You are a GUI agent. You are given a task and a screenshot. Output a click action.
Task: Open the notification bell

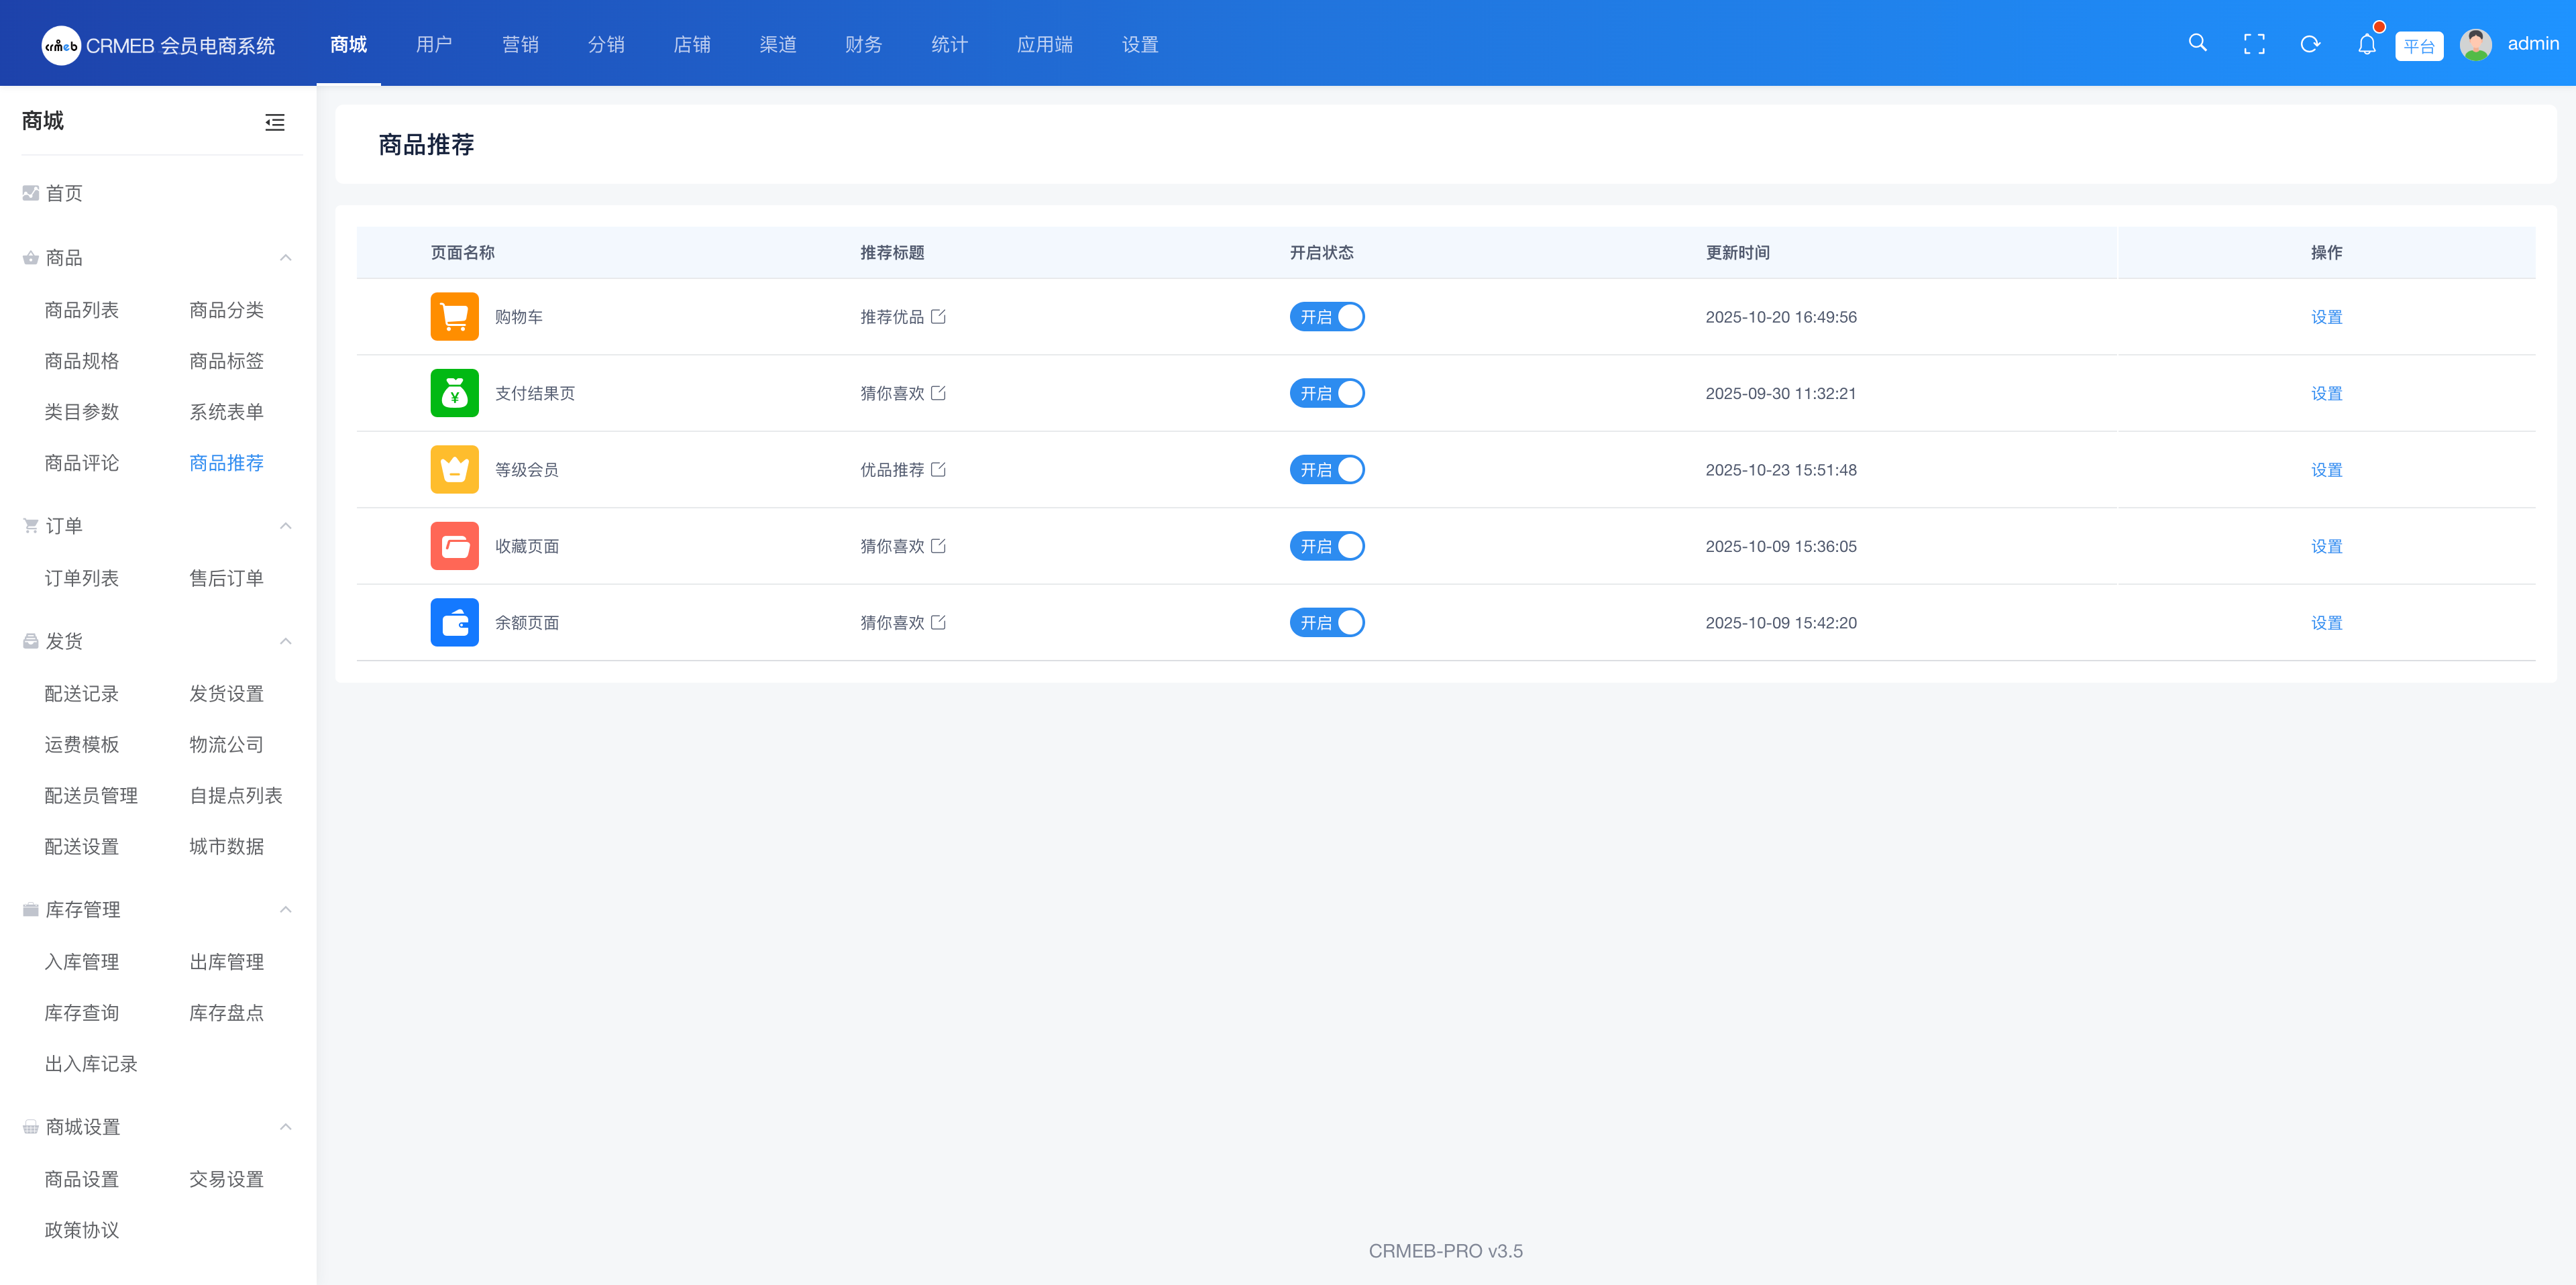pos(2366,45)
